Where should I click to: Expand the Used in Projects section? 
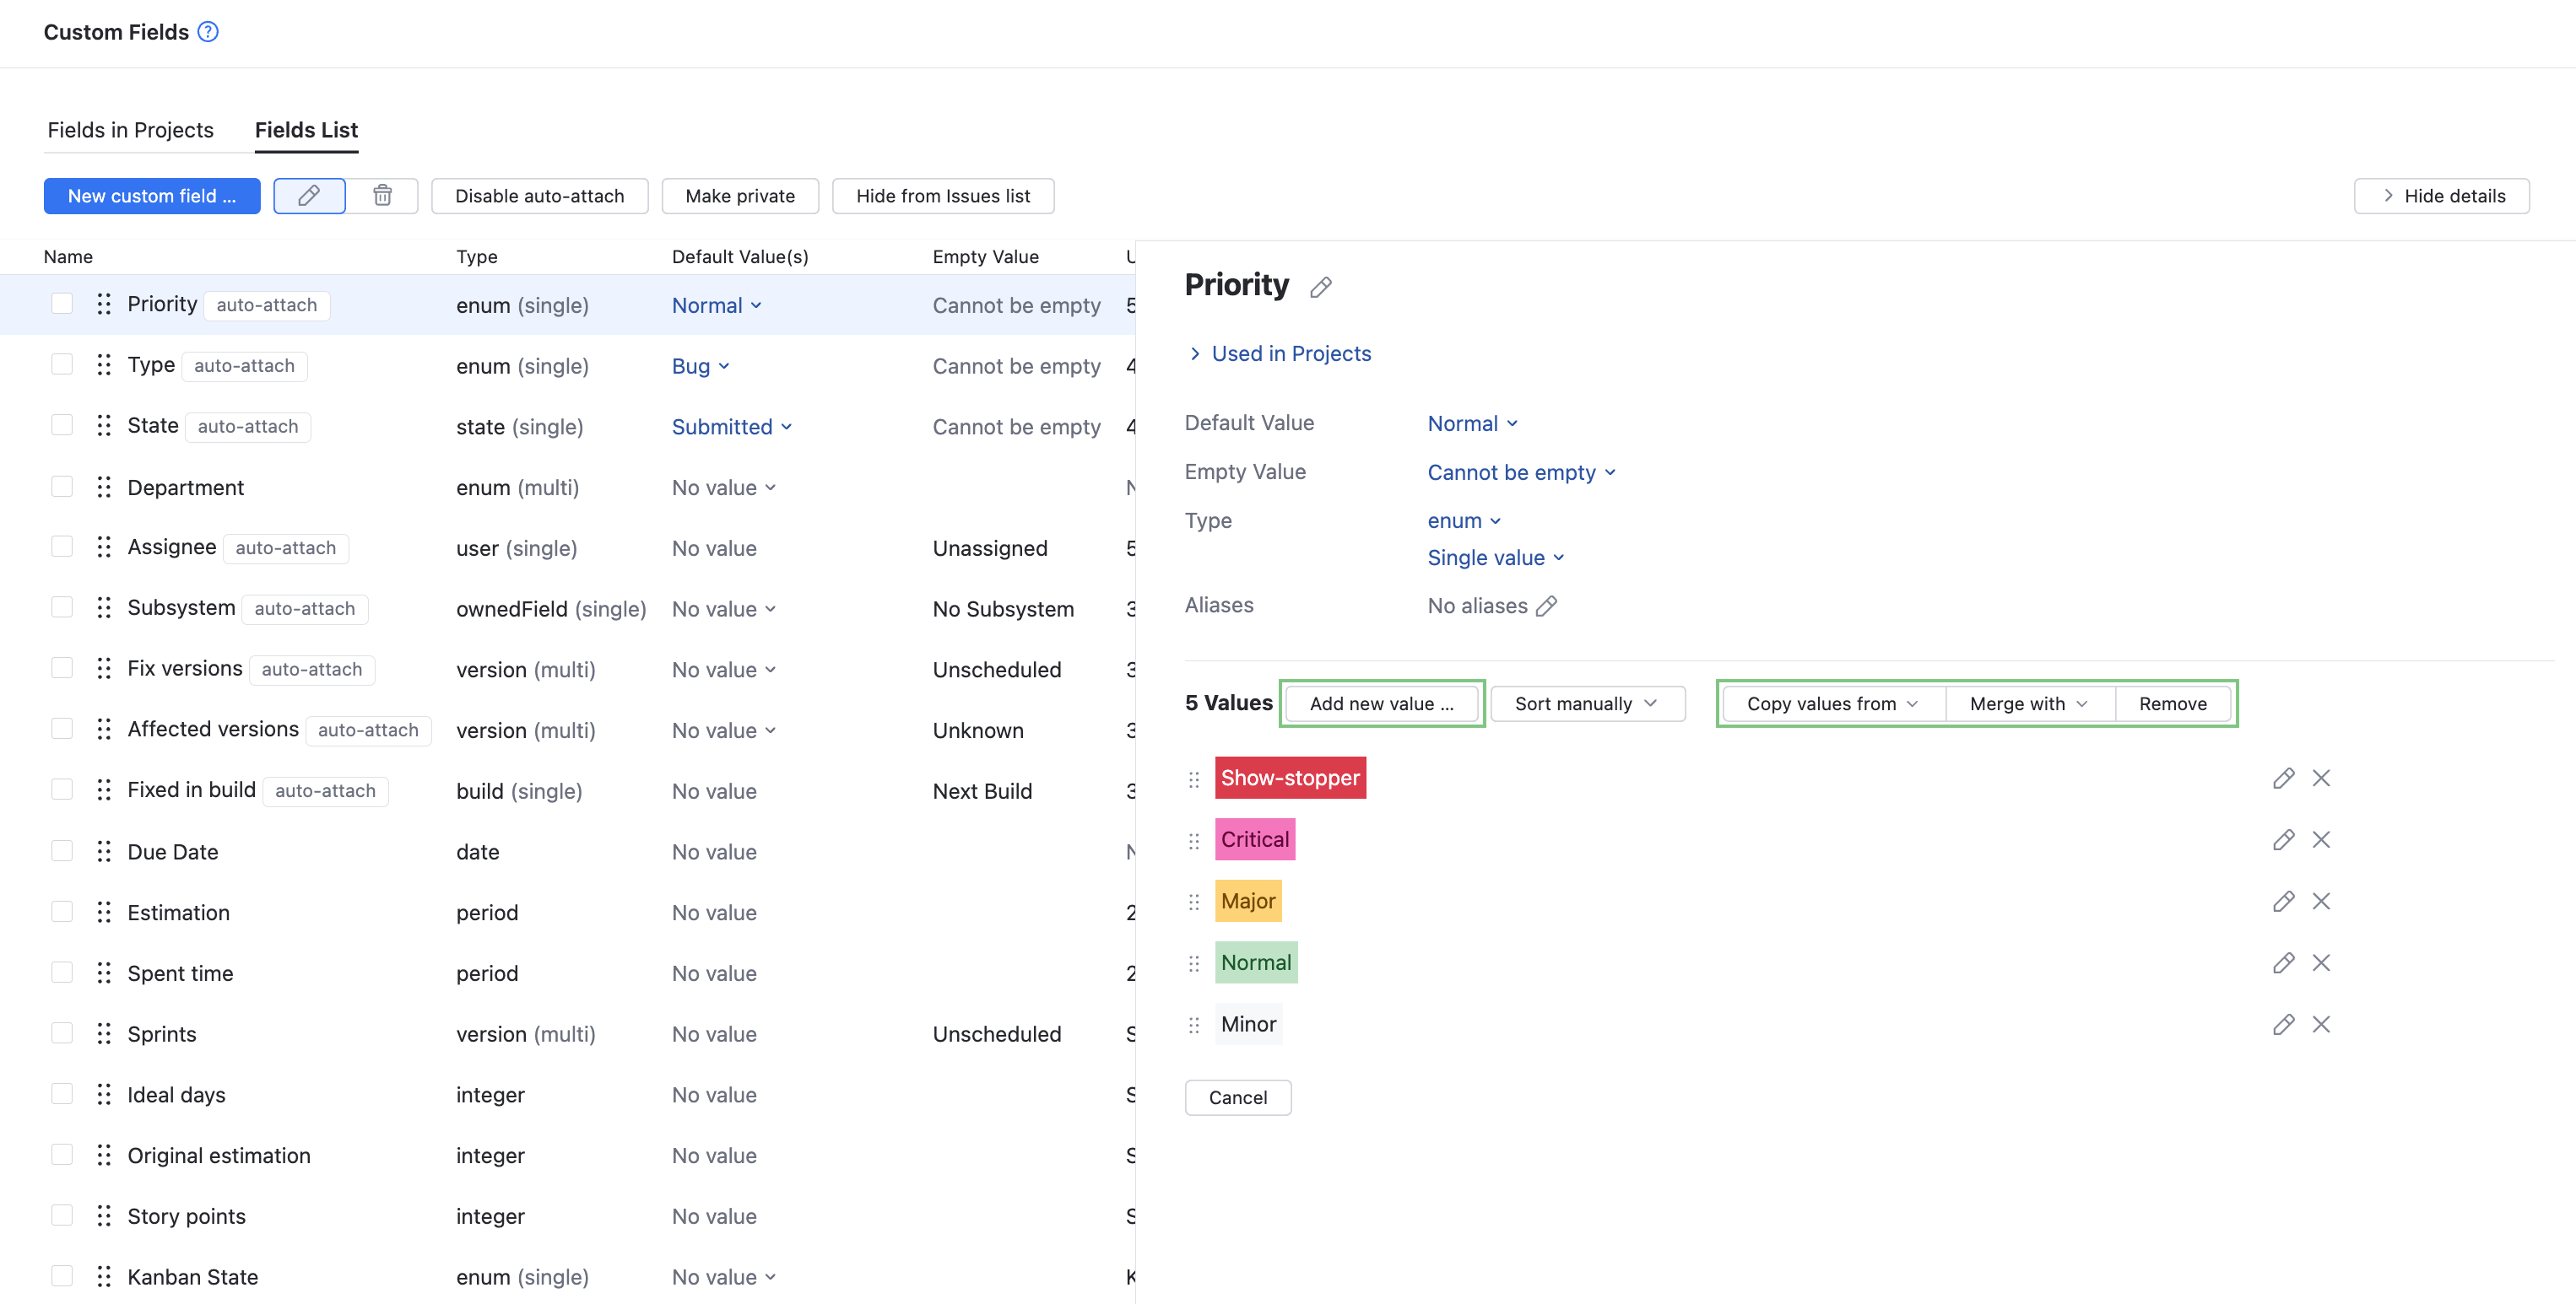coord(1291,353)
